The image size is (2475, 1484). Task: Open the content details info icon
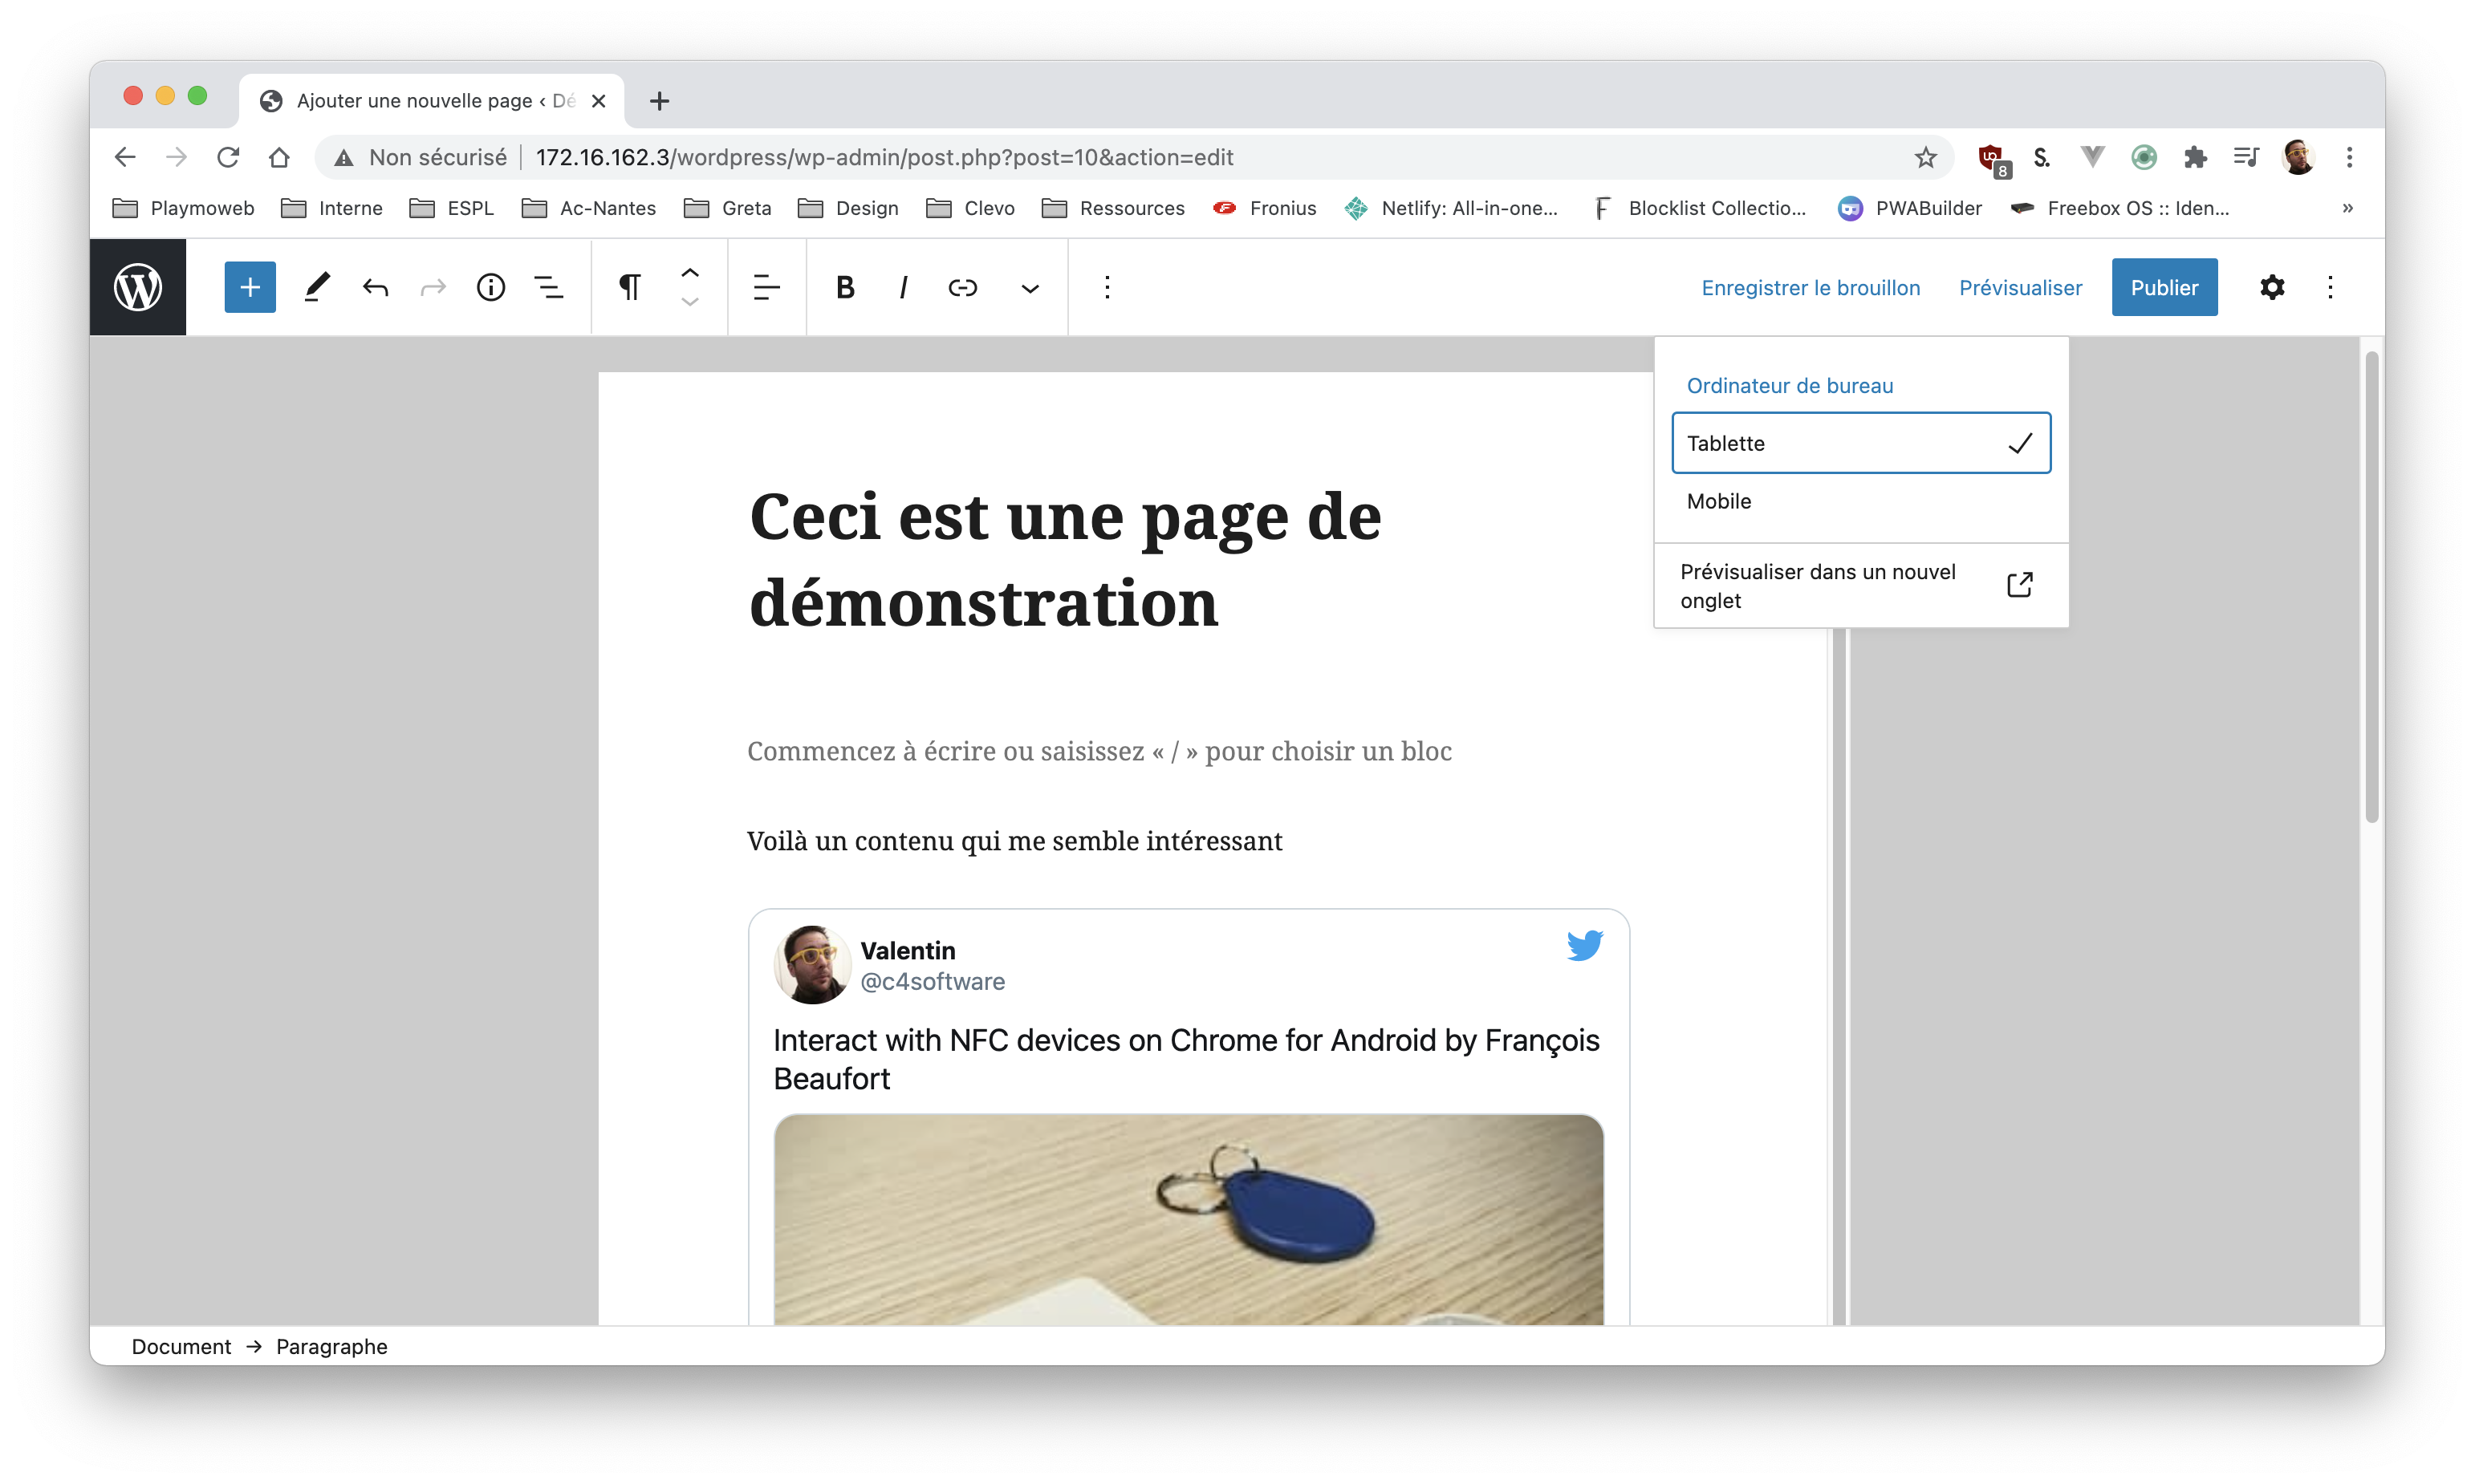(490, 288)
